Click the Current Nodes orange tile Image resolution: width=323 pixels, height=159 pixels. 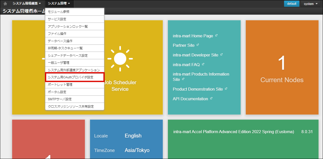[282, 67]
